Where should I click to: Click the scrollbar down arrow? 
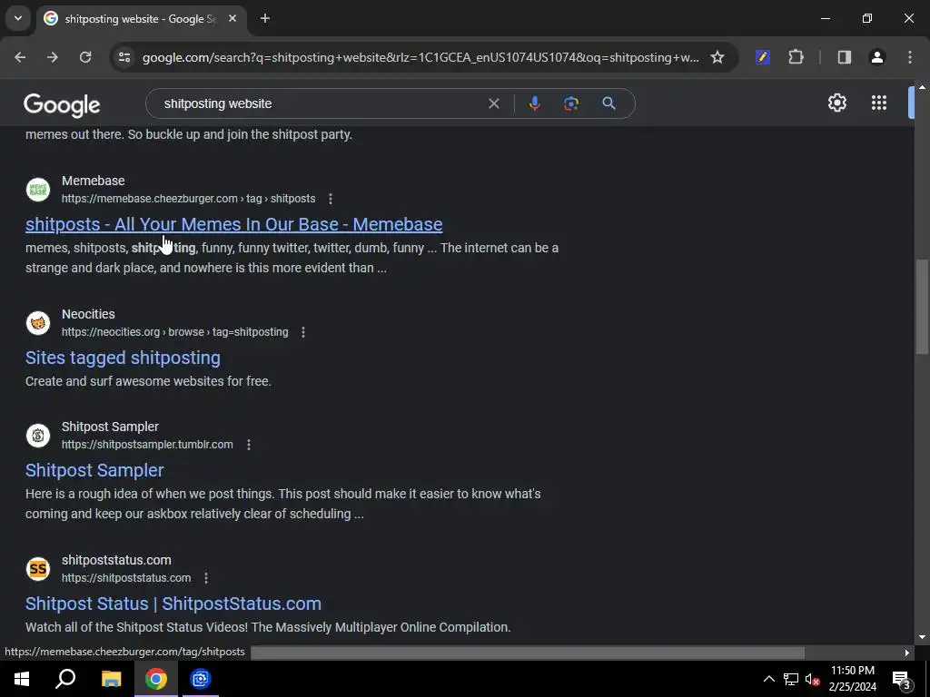922,637
